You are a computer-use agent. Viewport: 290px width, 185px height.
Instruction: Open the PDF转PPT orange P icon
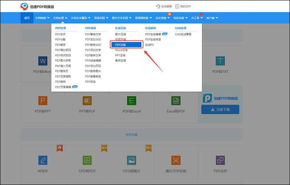point(43,101)
